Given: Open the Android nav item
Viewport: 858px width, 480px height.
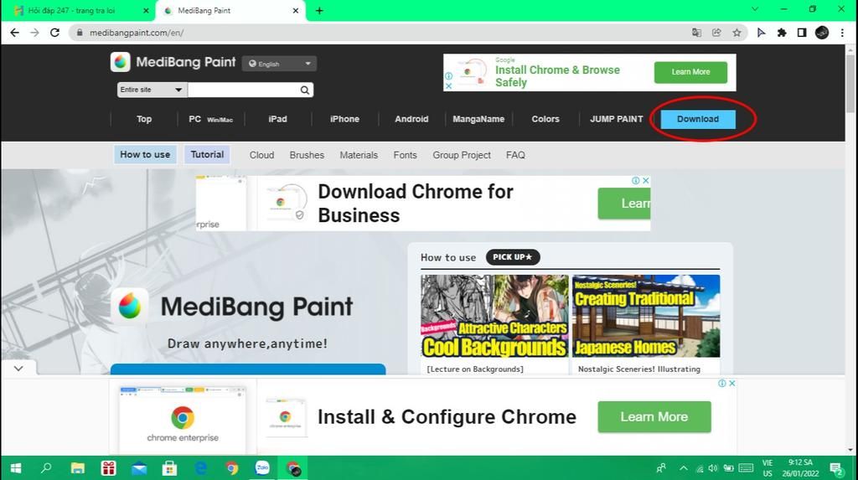Looking at the screenshot, I should [x=411, y=119].
